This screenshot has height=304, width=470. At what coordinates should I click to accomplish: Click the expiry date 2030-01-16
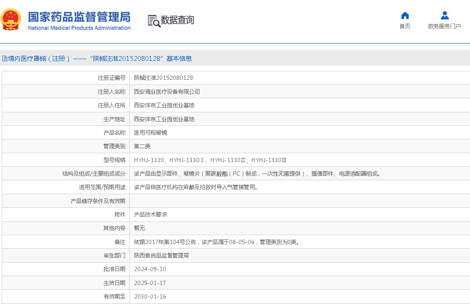[150, 297]
